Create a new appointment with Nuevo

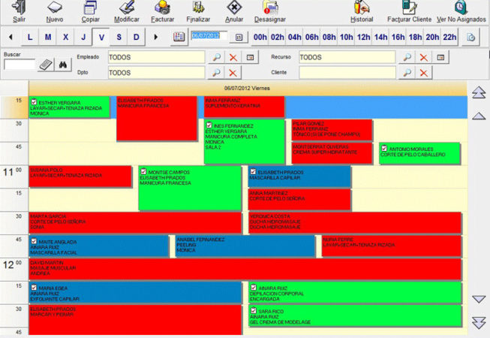(54, 8)
